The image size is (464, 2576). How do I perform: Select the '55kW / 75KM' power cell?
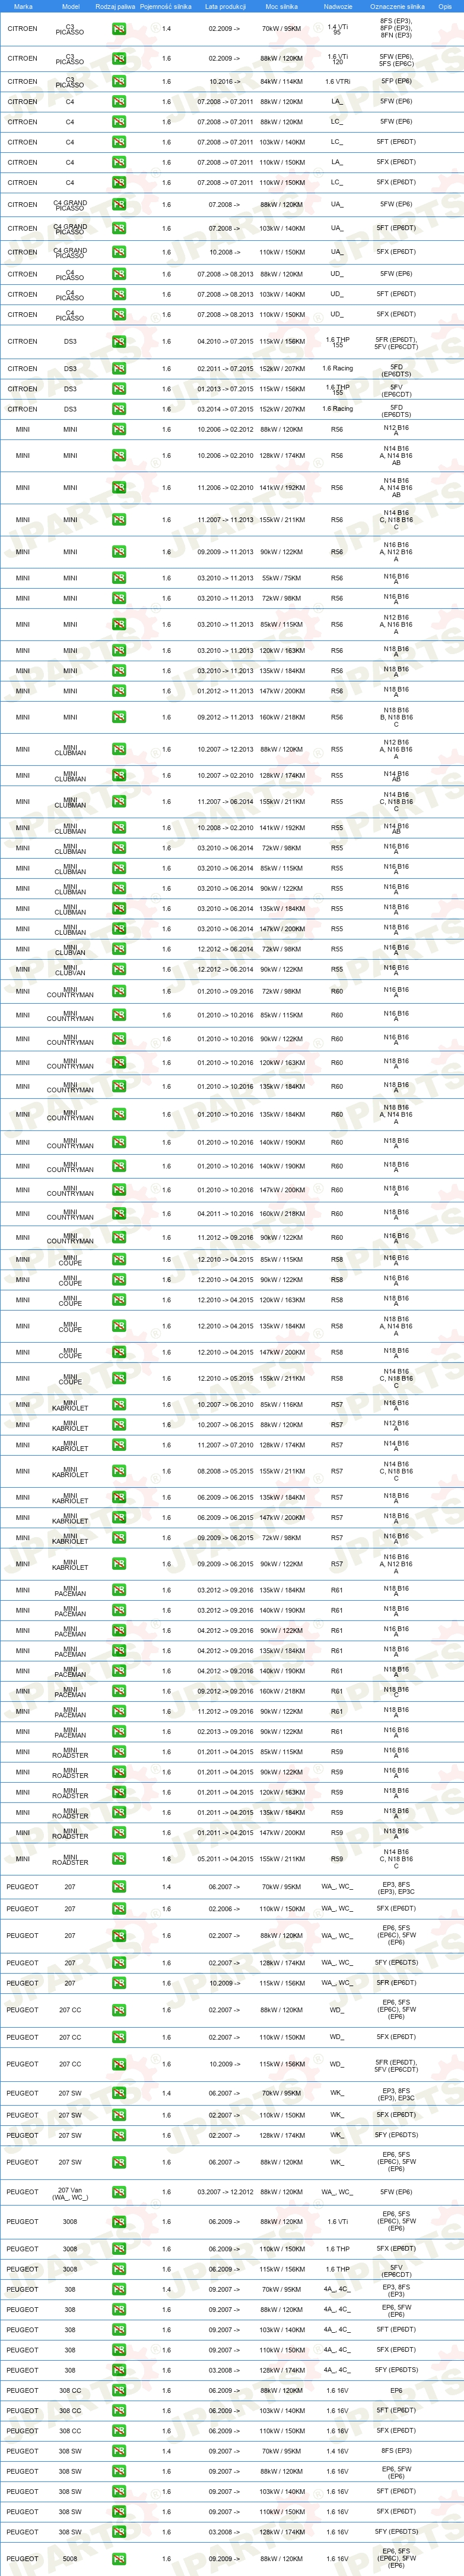[x=281, y=578]
